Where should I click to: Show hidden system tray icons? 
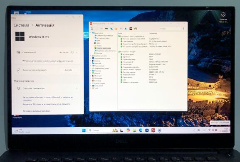194,130
